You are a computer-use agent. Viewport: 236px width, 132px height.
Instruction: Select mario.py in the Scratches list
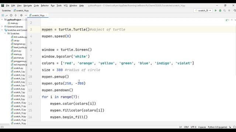tap(16, 54)
